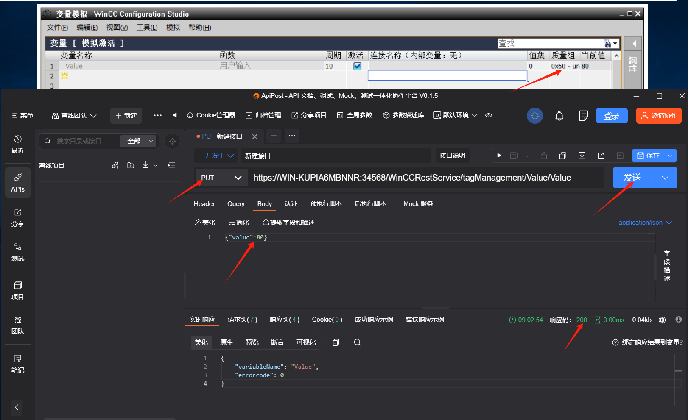This screenshot has width=688, height=420.
Task: Click the 保存 save button
Action: pyautogui.click(x=648, y=156)
